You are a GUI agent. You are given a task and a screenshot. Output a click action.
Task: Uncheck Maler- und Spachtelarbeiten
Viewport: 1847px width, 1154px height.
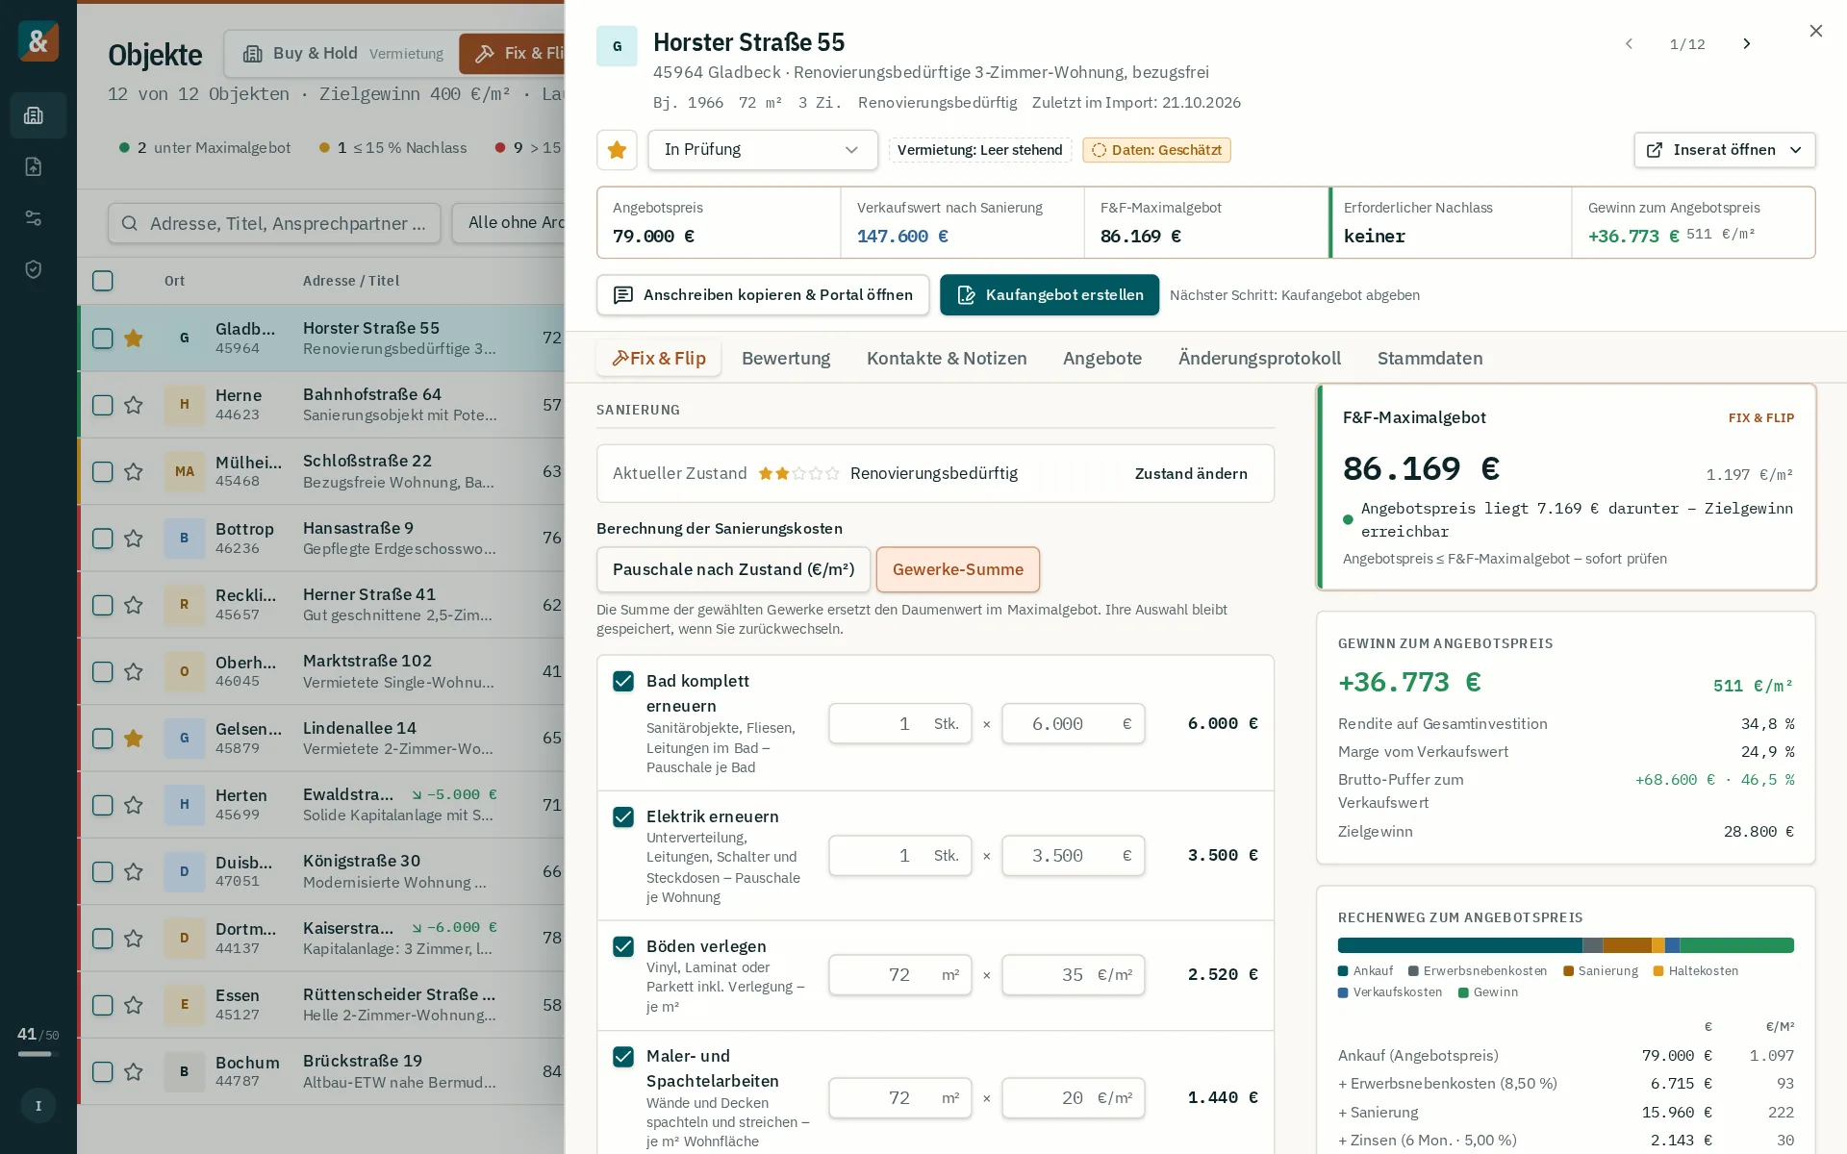point(623,1057)
